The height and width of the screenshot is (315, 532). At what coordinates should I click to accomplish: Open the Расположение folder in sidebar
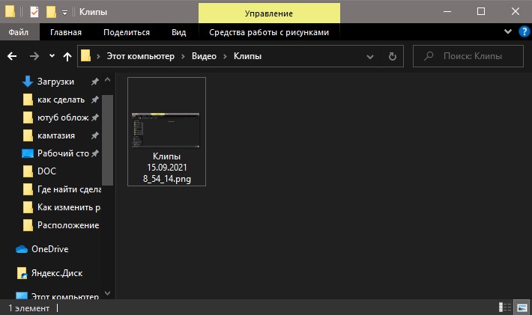point(68,225)
